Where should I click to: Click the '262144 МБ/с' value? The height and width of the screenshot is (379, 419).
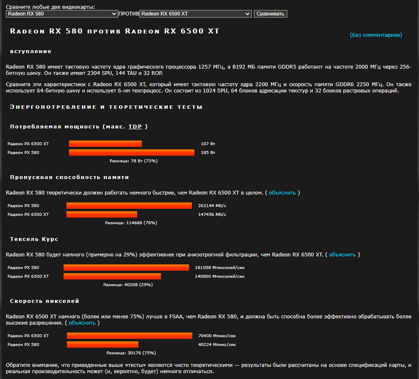(212, 206)
